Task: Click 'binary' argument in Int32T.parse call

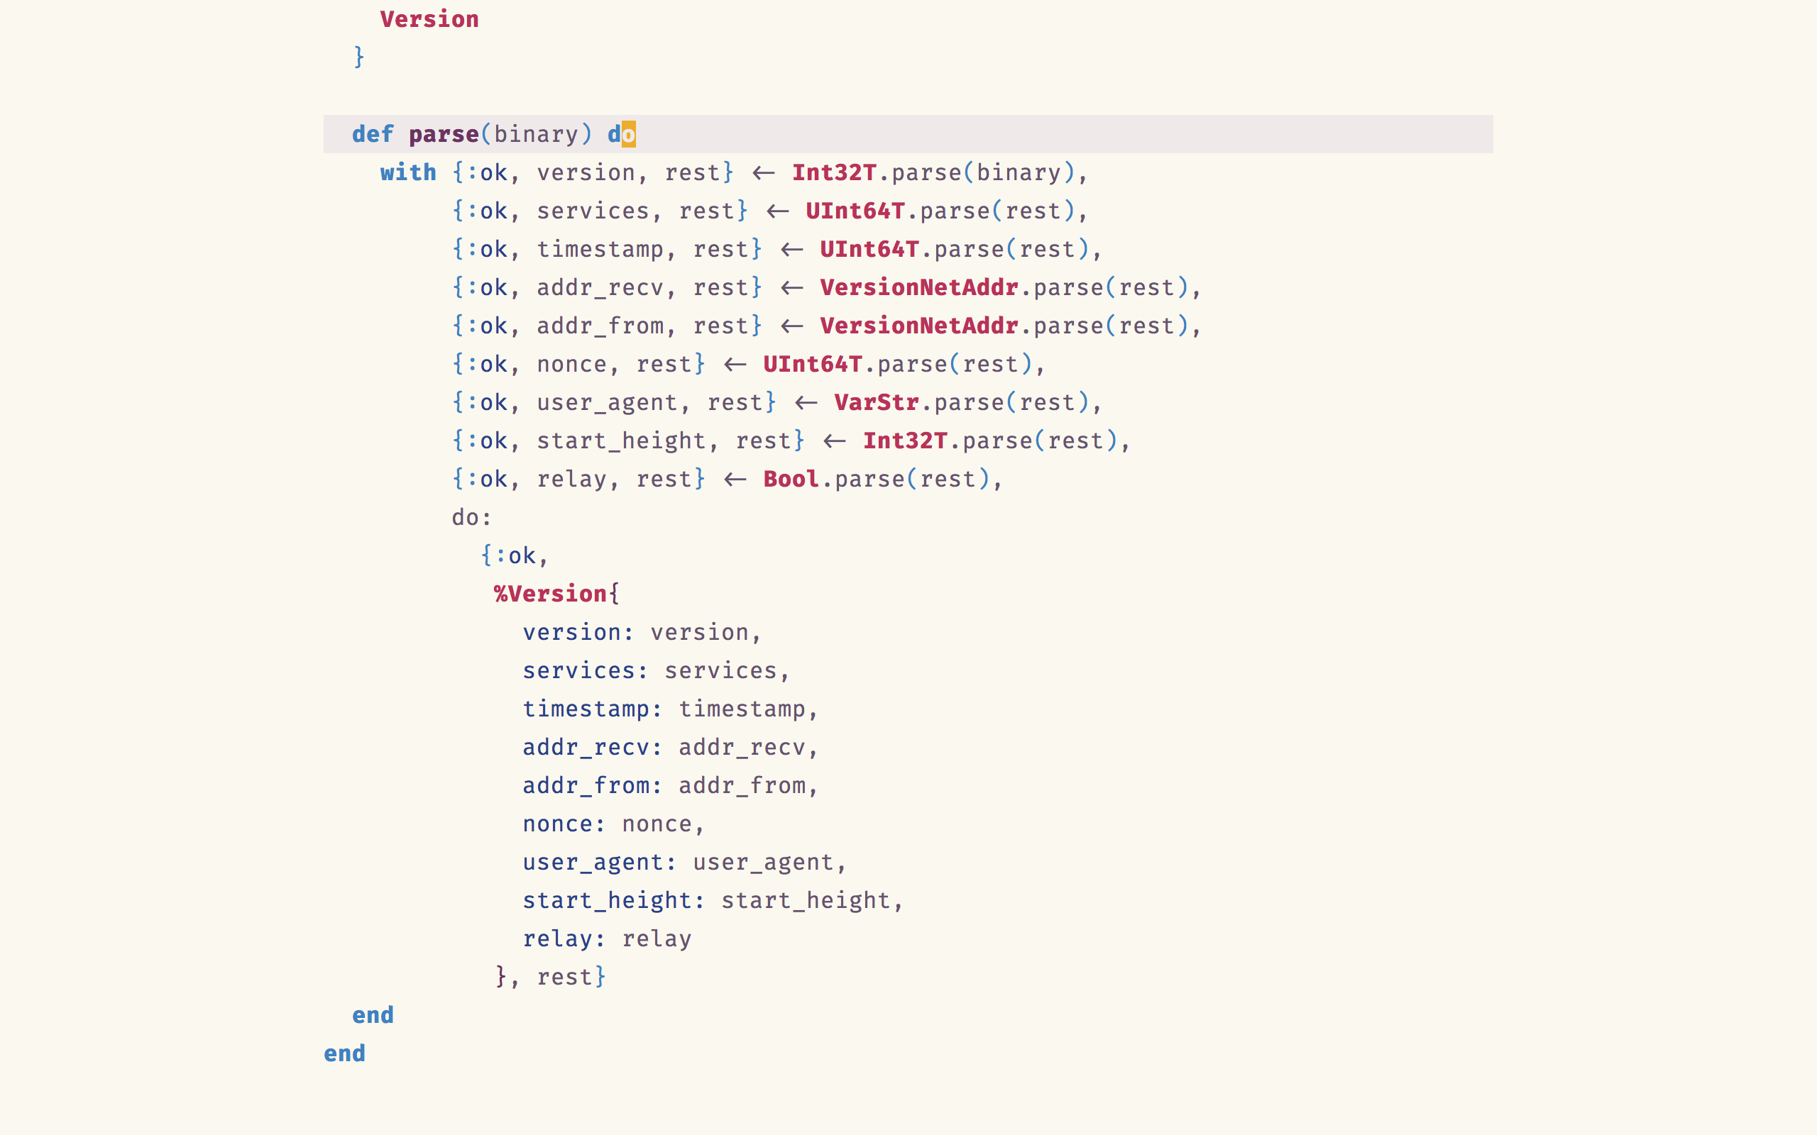Action: tap(1019, 172)
